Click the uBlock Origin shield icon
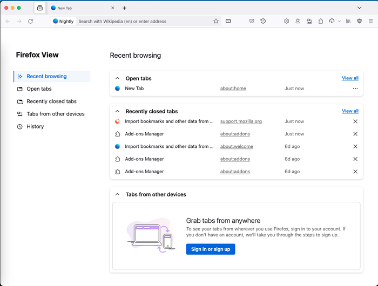 (x=360, y=21)
